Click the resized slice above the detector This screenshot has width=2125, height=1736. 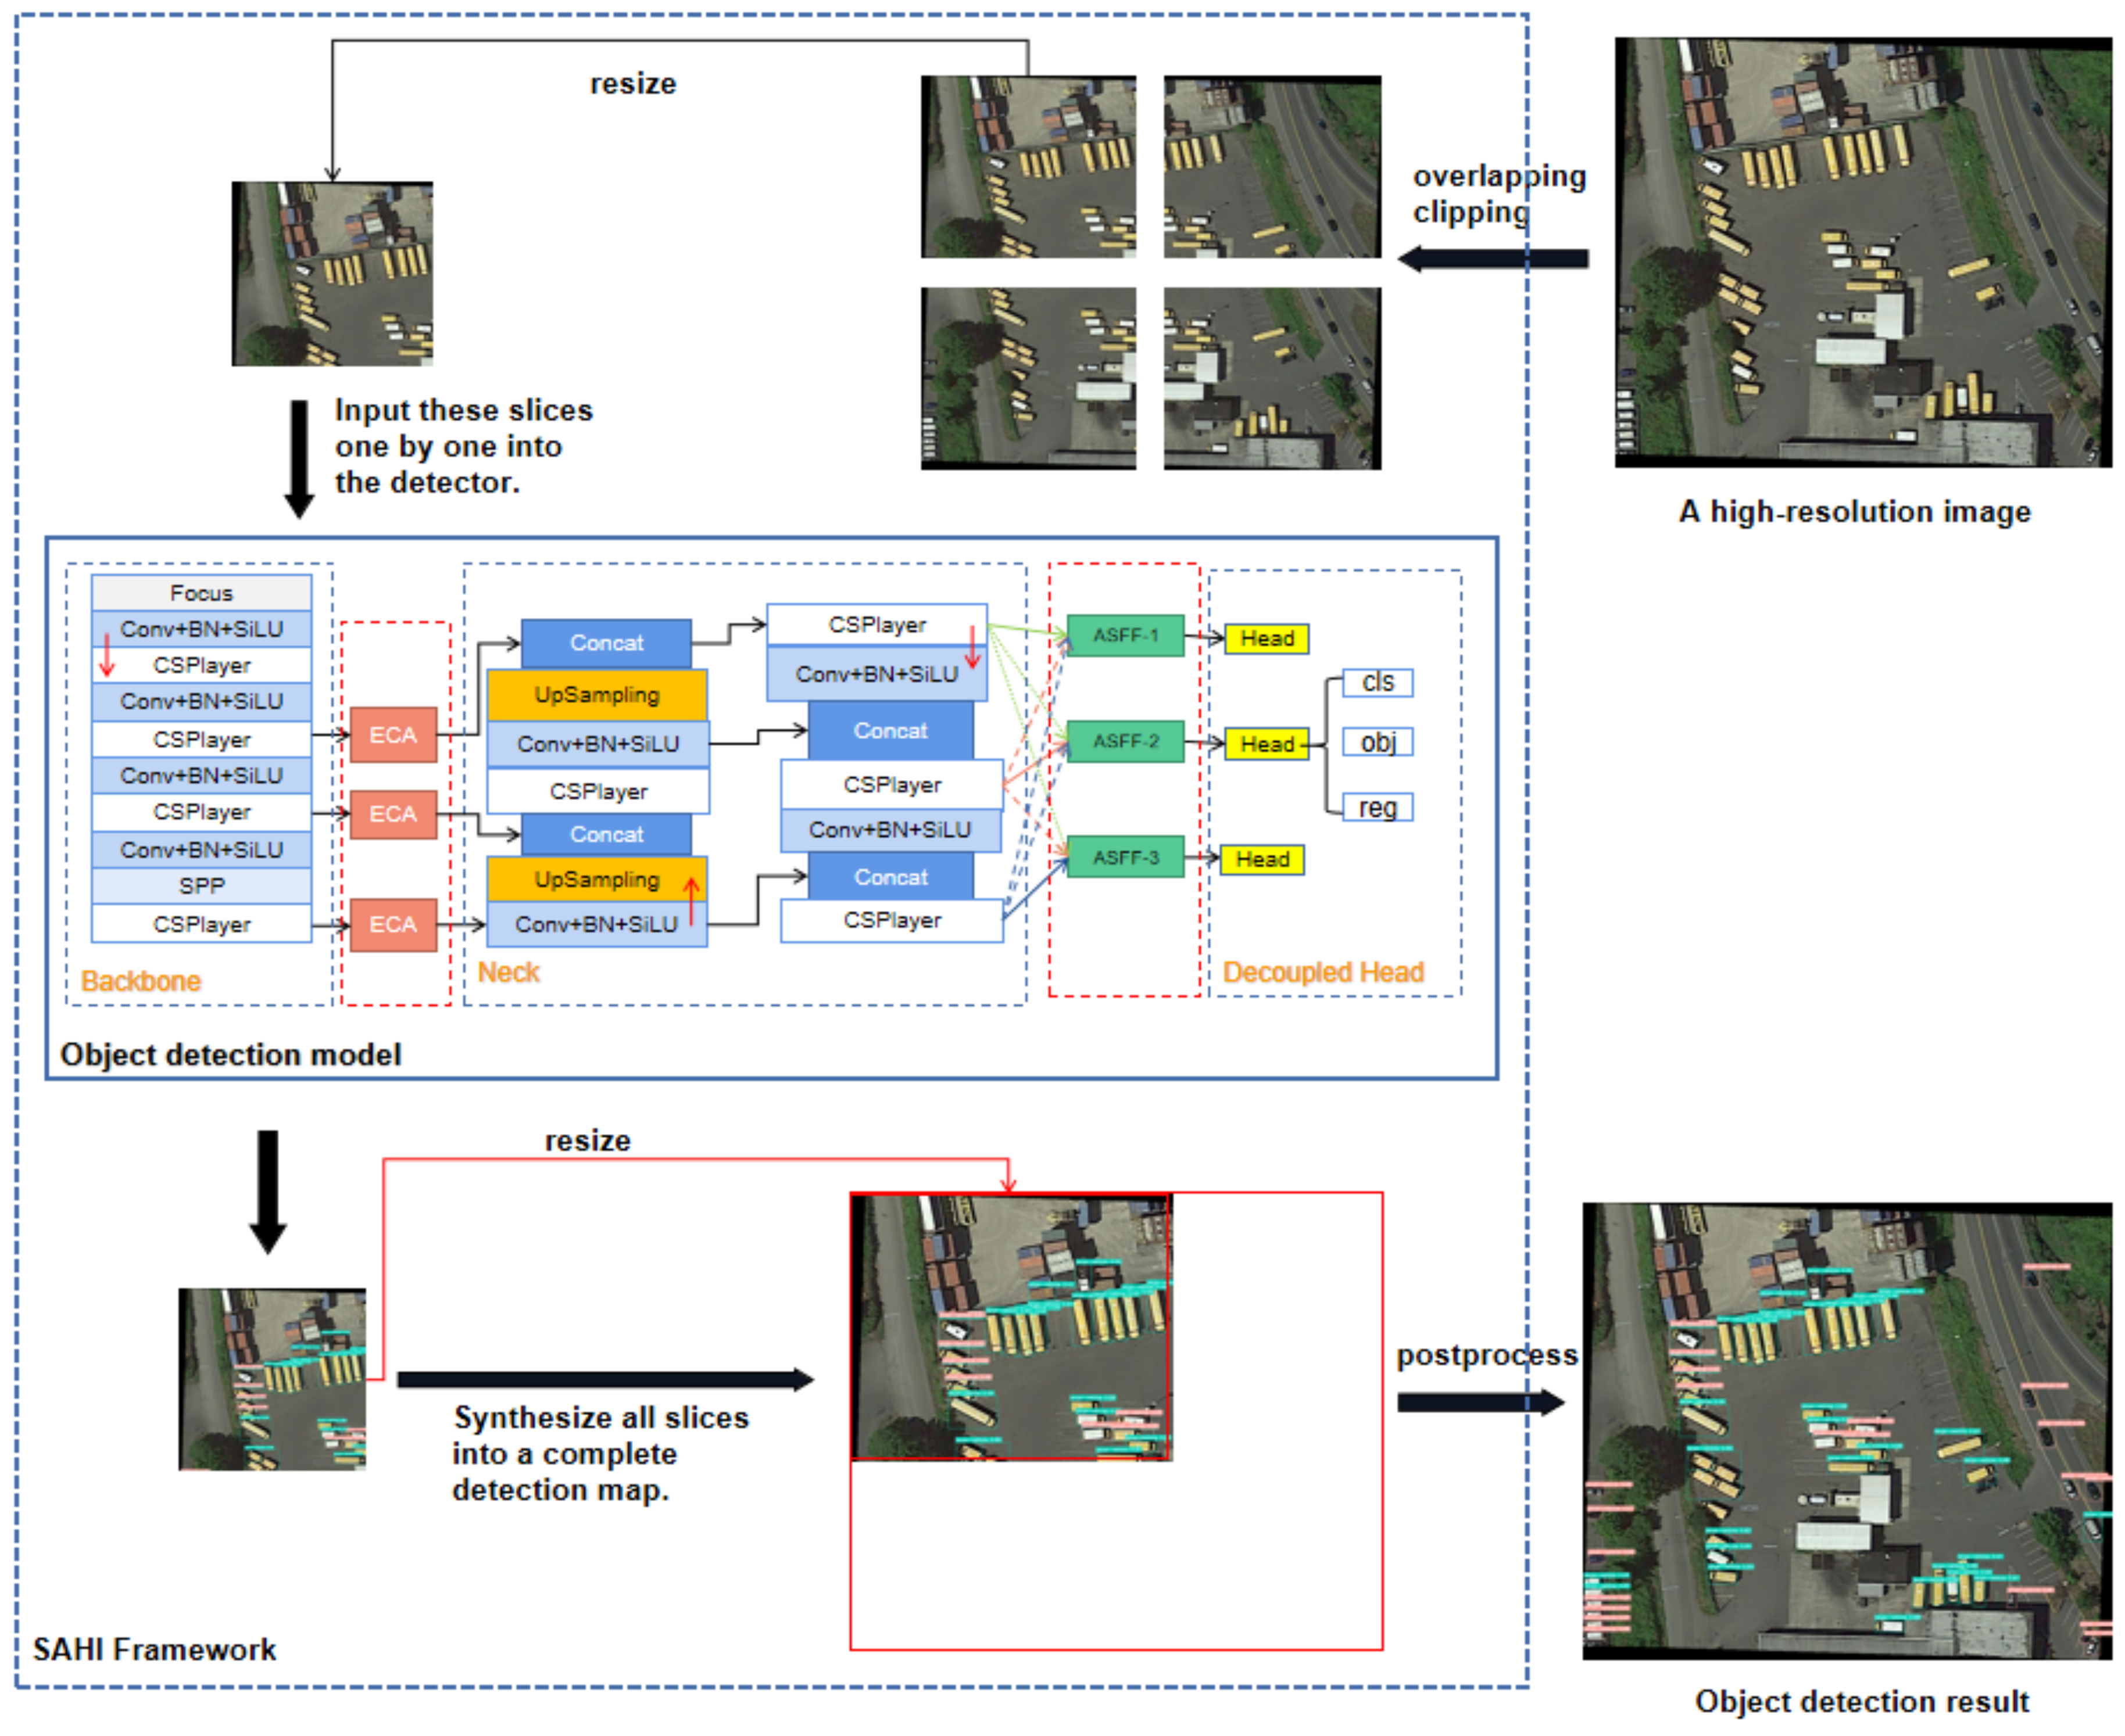(x=332, y=273)
